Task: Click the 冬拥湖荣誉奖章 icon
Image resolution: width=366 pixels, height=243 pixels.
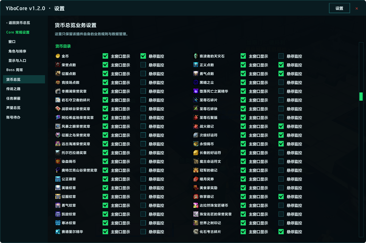Action: point(58,91)
